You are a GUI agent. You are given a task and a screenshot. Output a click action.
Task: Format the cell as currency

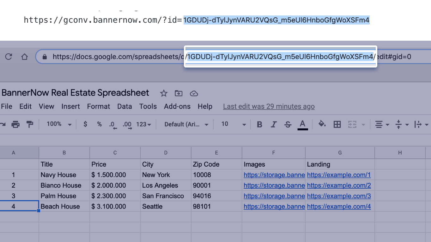point(85,124)
